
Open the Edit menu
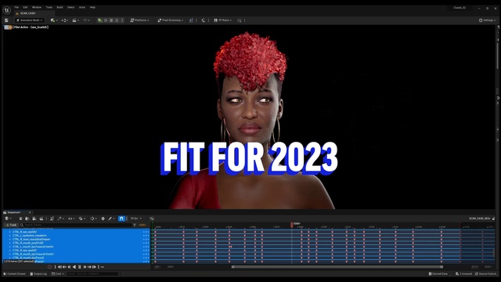point(25,7)
